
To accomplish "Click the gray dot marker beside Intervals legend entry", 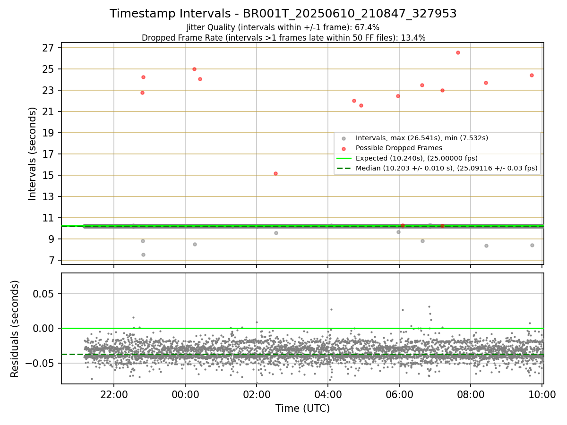I will coord(344,138).
